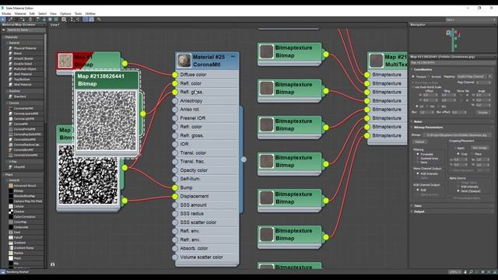Screen dimensions: 498x280
Task: Activate the Pick Material From Object eyedropper
Action: point(10,19)
